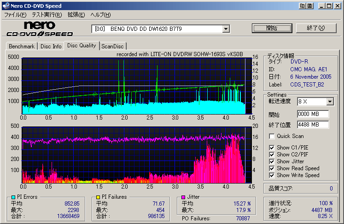Click the PI Failures maximum 454
This screenshot has height=224, width=344.
(x=160, y=210)
